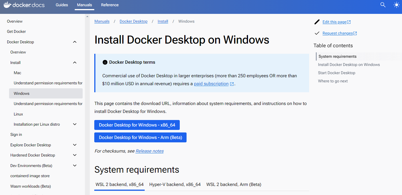Expand Installation per Linux distro chevron
402x195 pixels.
click(75, 124)
